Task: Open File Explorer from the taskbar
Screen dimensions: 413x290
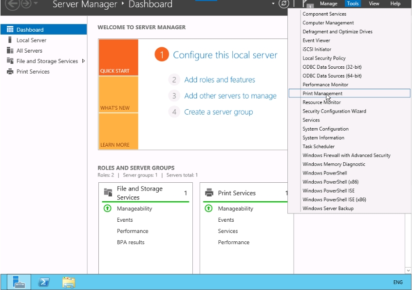Action: [69, 282]
